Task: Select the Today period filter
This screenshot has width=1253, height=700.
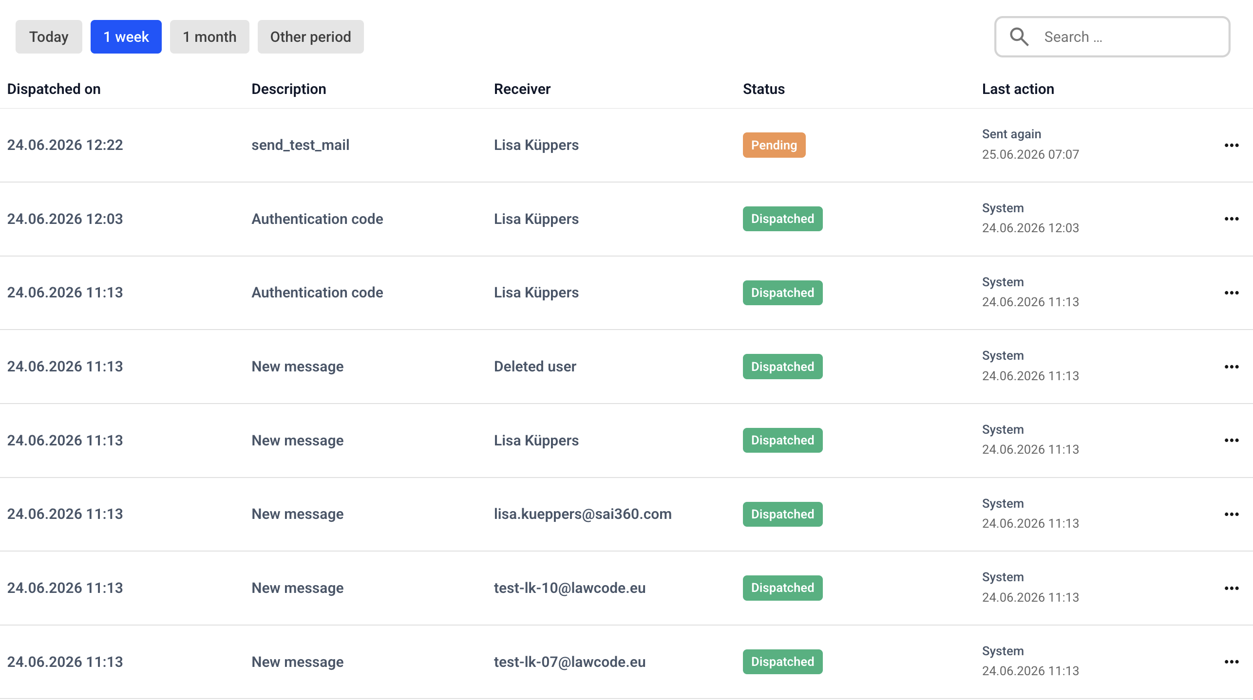Action: tap(49, 37)
